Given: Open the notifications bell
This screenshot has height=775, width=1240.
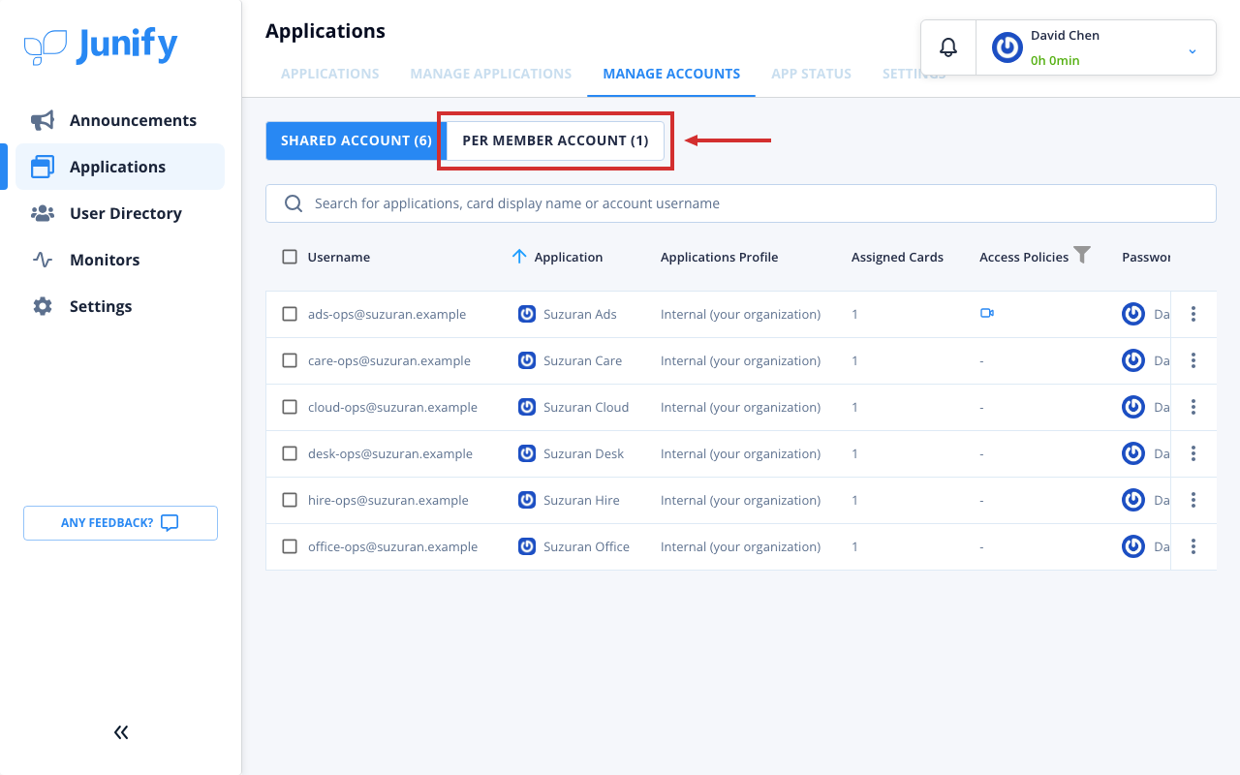Looking at the screenshot, I should (948, 47).
